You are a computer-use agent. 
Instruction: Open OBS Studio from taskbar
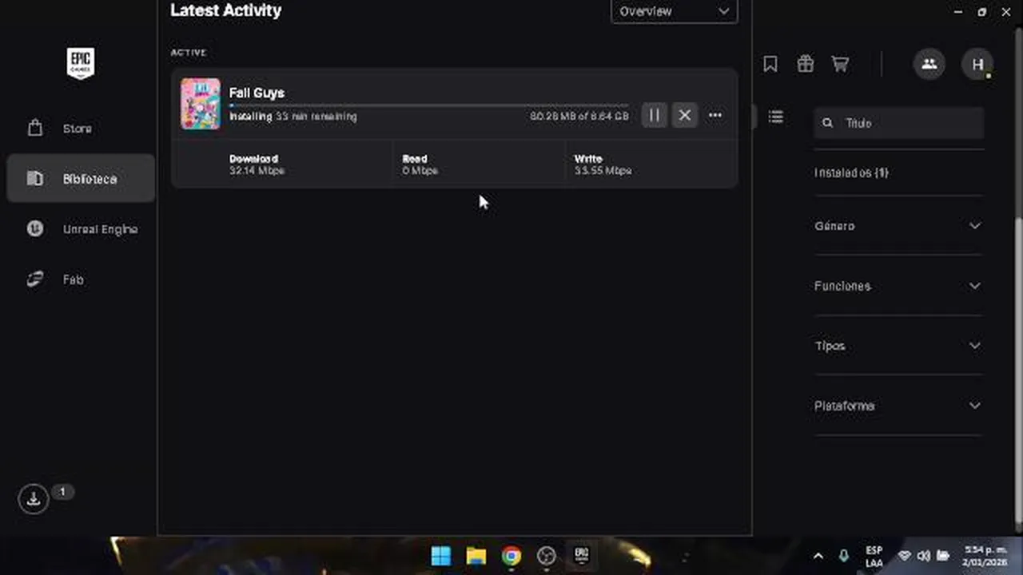tap(547, 556)
